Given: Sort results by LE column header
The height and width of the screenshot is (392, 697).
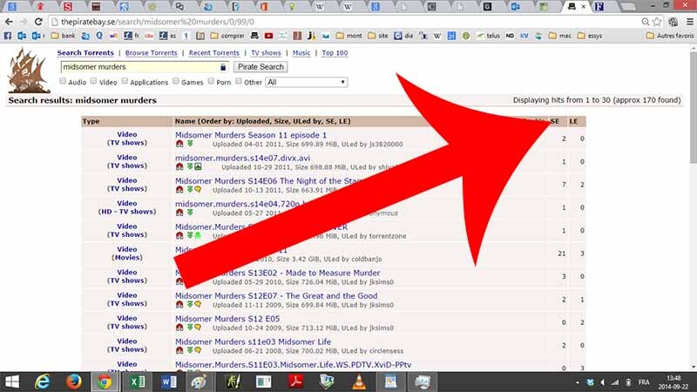Looking at the screenshot, I should tap(573, 121).
